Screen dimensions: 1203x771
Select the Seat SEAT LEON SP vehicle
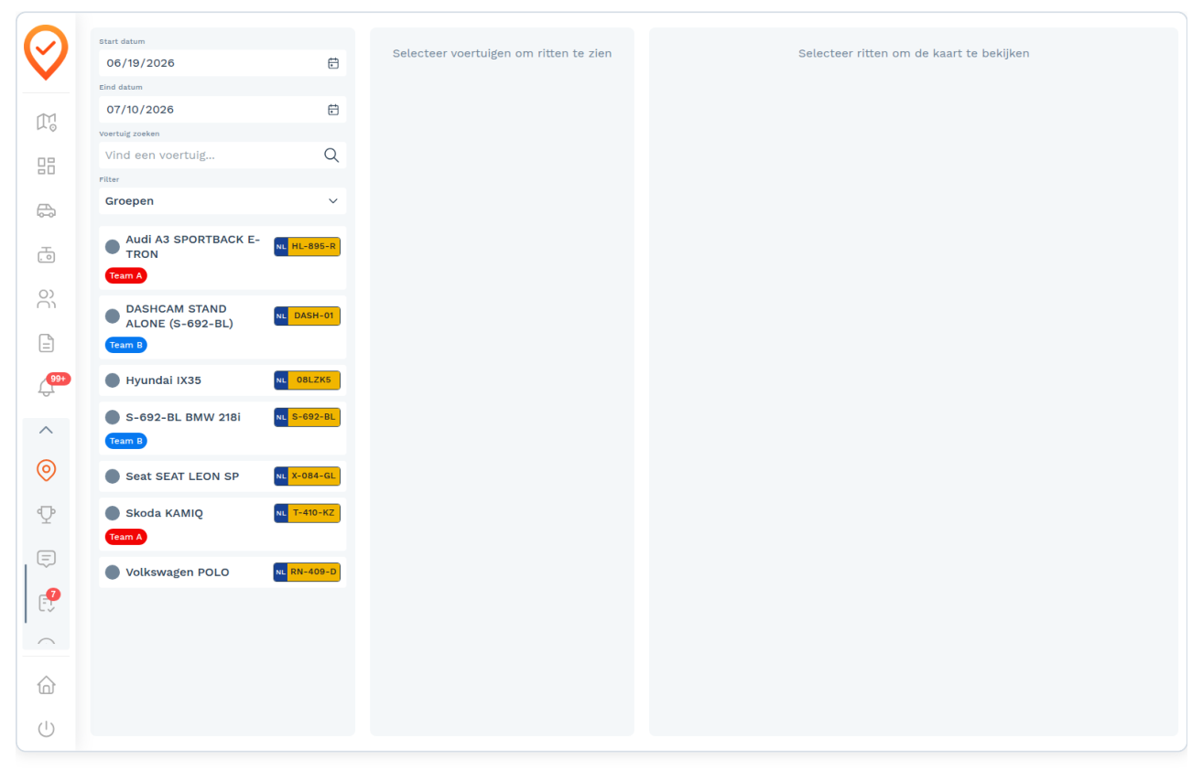point(222,477)
